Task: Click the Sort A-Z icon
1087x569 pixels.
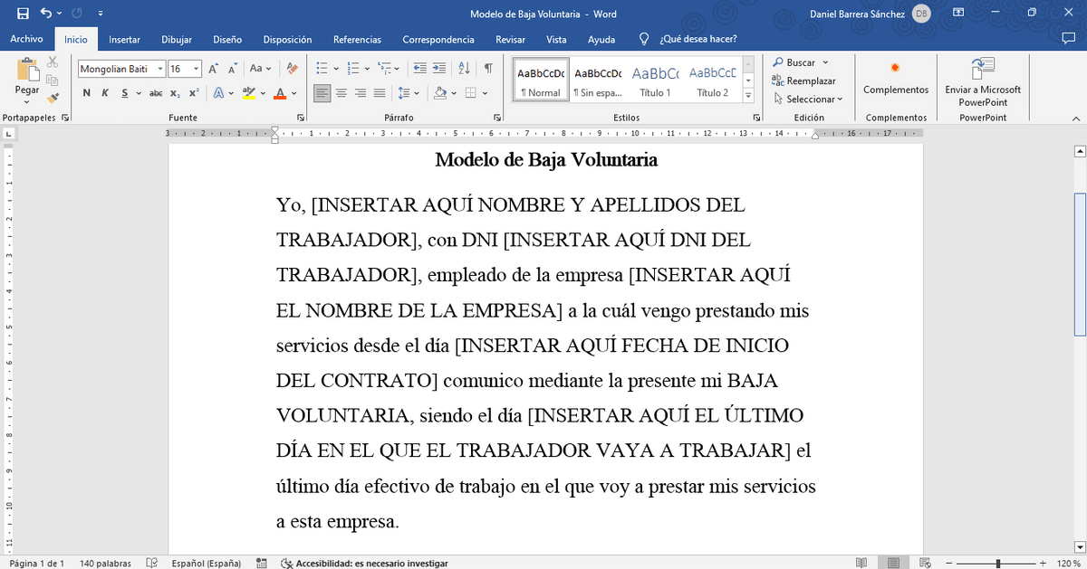Action: [464, 69]
